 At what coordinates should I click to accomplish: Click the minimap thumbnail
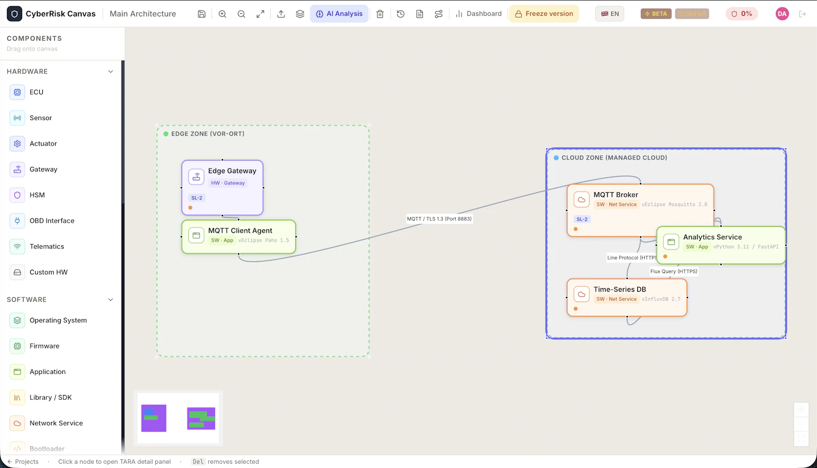(178, 418)
